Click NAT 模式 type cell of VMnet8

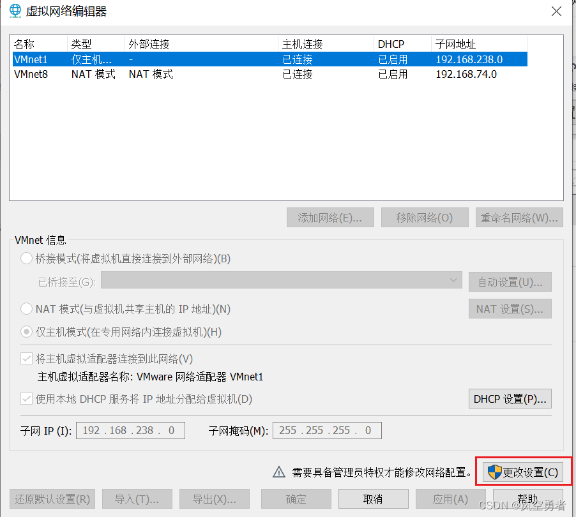pos(93,74)
